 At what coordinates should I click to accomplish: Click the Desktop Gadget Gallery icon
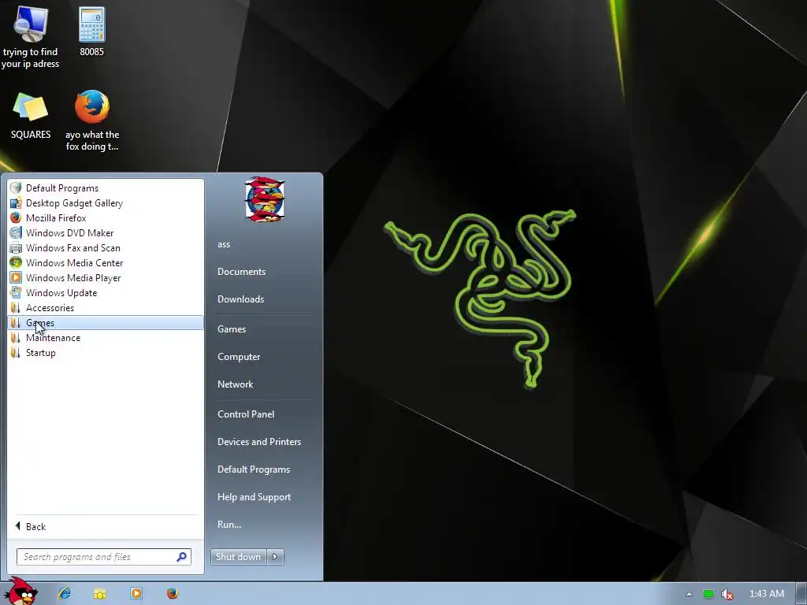(16, 202)
